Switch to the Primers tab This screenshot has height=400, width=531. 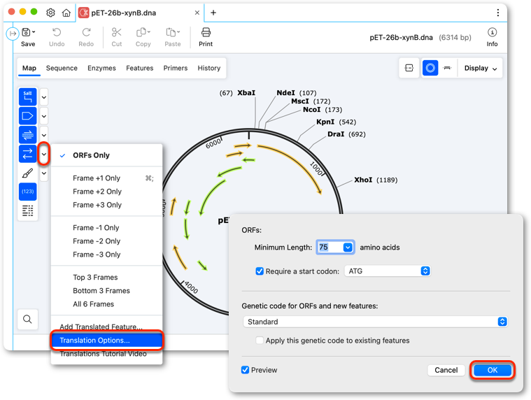(x=176, y=68)
